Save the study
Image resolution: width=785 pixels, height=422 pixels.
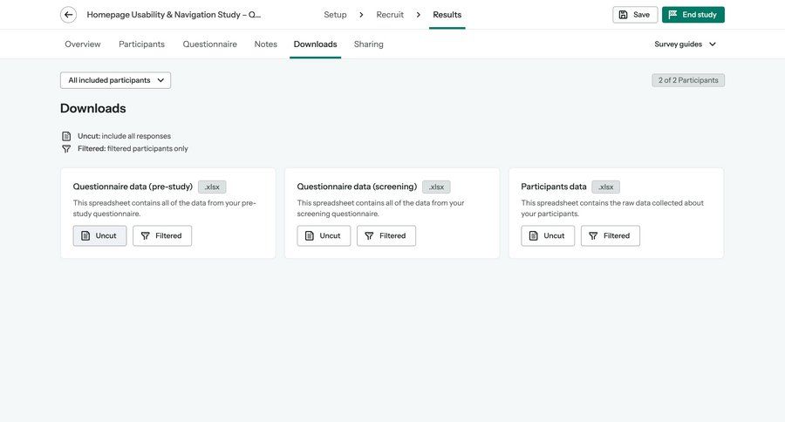pyautogui.click(x=635, y=15)
